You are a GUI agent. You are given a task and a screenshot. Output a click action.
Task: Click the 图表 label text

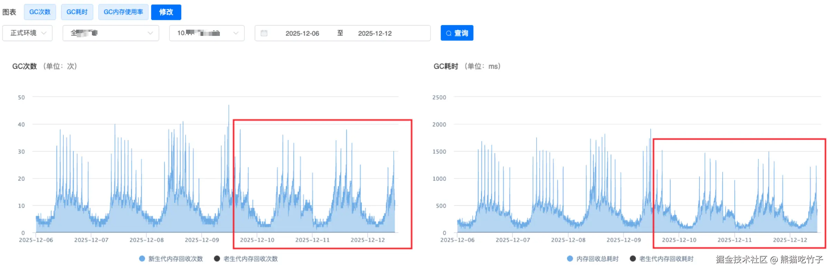(9, 12)
